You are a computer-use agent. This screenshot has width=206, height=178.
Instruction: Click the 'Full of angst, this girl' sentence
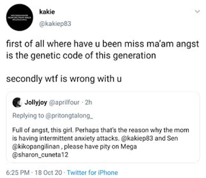click(x=42, y=130)
